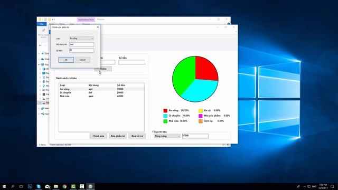The height and width of the screenshot is (190, 338).
Task: Click the magenta Nhu yếu phẩm legend swatch
Action: (201, 116)
